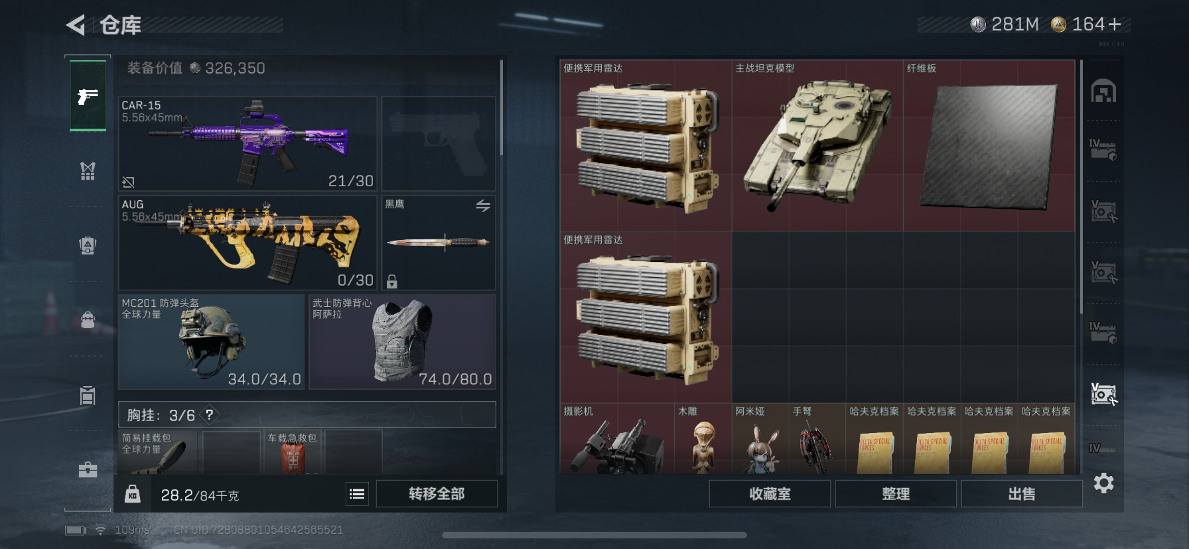Toggle the icon at CAR-15 slot corner
This screenshot has height=549, width=1189.
129,182
